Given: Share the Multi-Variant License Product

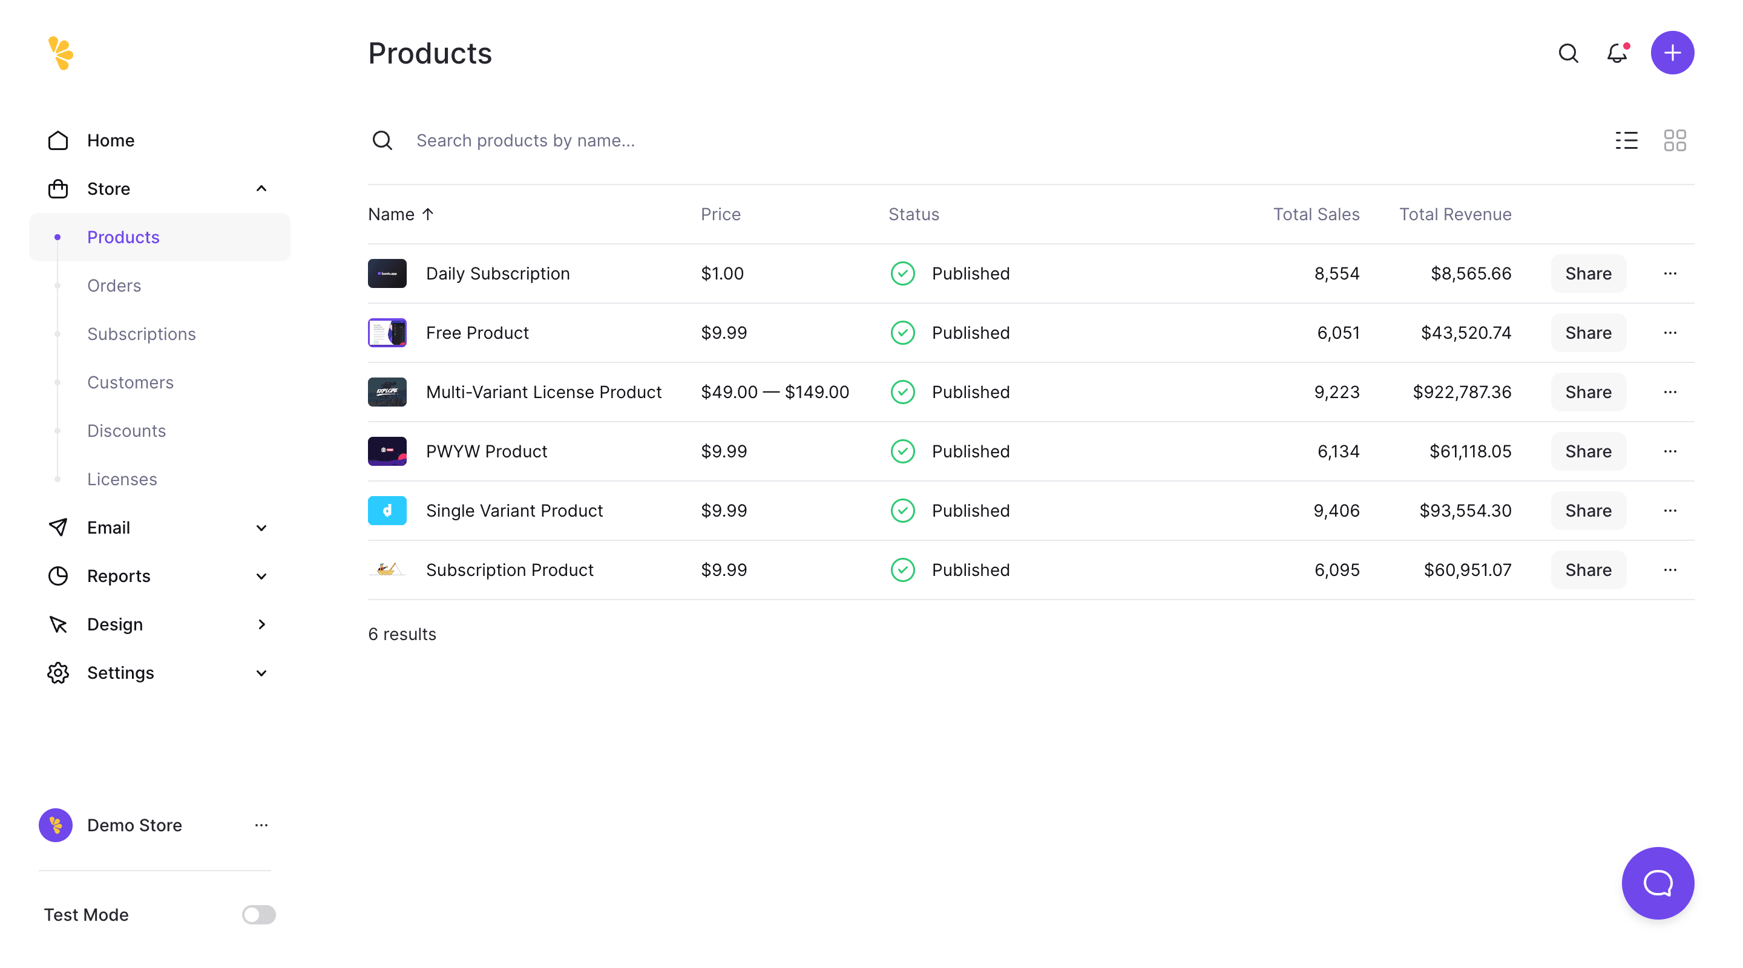Looking at the screenshot, I should coord(1588,391).
